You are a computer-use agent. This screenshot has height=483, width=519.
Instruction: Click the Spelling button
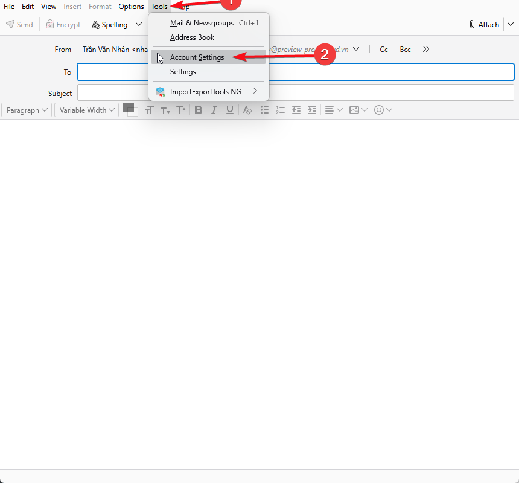110,25
